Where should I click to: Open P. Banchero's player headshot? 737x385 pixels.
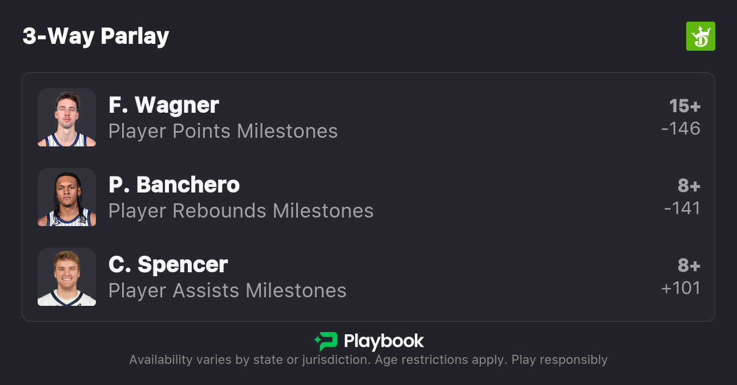[67, 197]
